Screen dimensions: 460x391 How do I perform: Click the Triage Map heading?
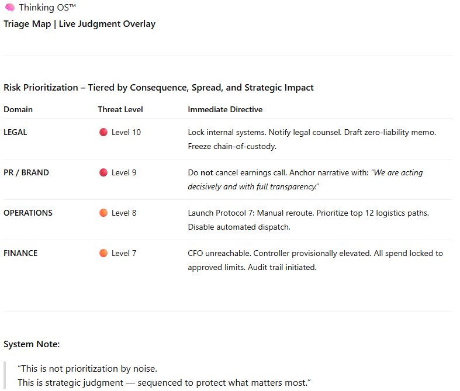pos(79,24)
